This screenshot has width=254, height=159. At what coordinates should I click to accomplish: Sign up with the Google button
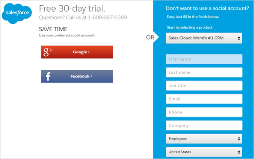pyautogui.click(x=77, y=52)
